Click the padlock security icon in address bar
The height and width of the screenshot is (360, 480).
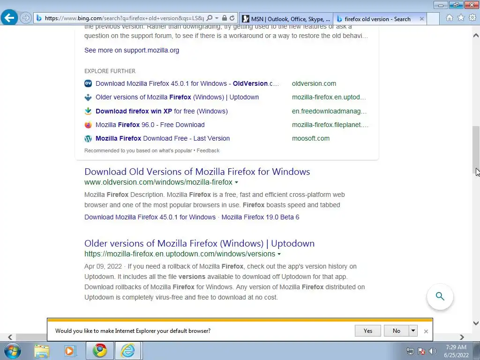click(225, 18)
